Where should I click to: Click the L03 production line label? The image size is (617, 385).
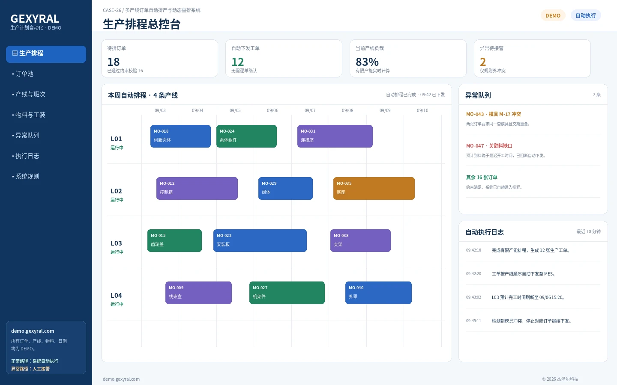tap(116, 243)
